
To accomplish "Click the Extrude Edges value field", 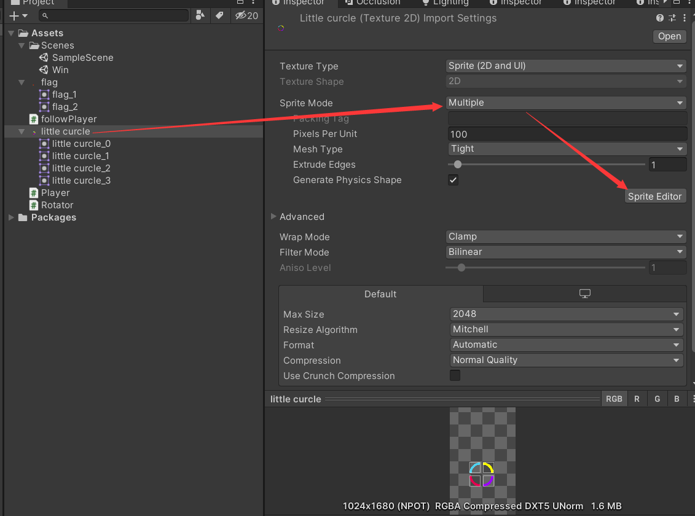I will [668, 165].
